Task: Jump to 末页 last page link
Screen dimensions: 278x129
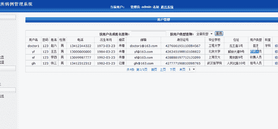Action: [x=182, y=70]
